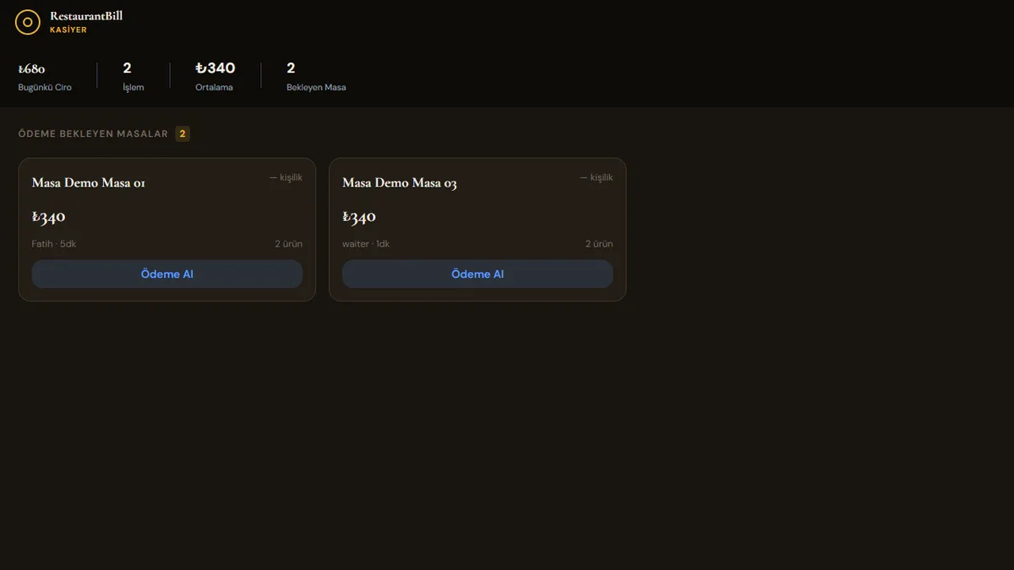Click the ₺340 Ortalama value in stats bar

(215, 68)
